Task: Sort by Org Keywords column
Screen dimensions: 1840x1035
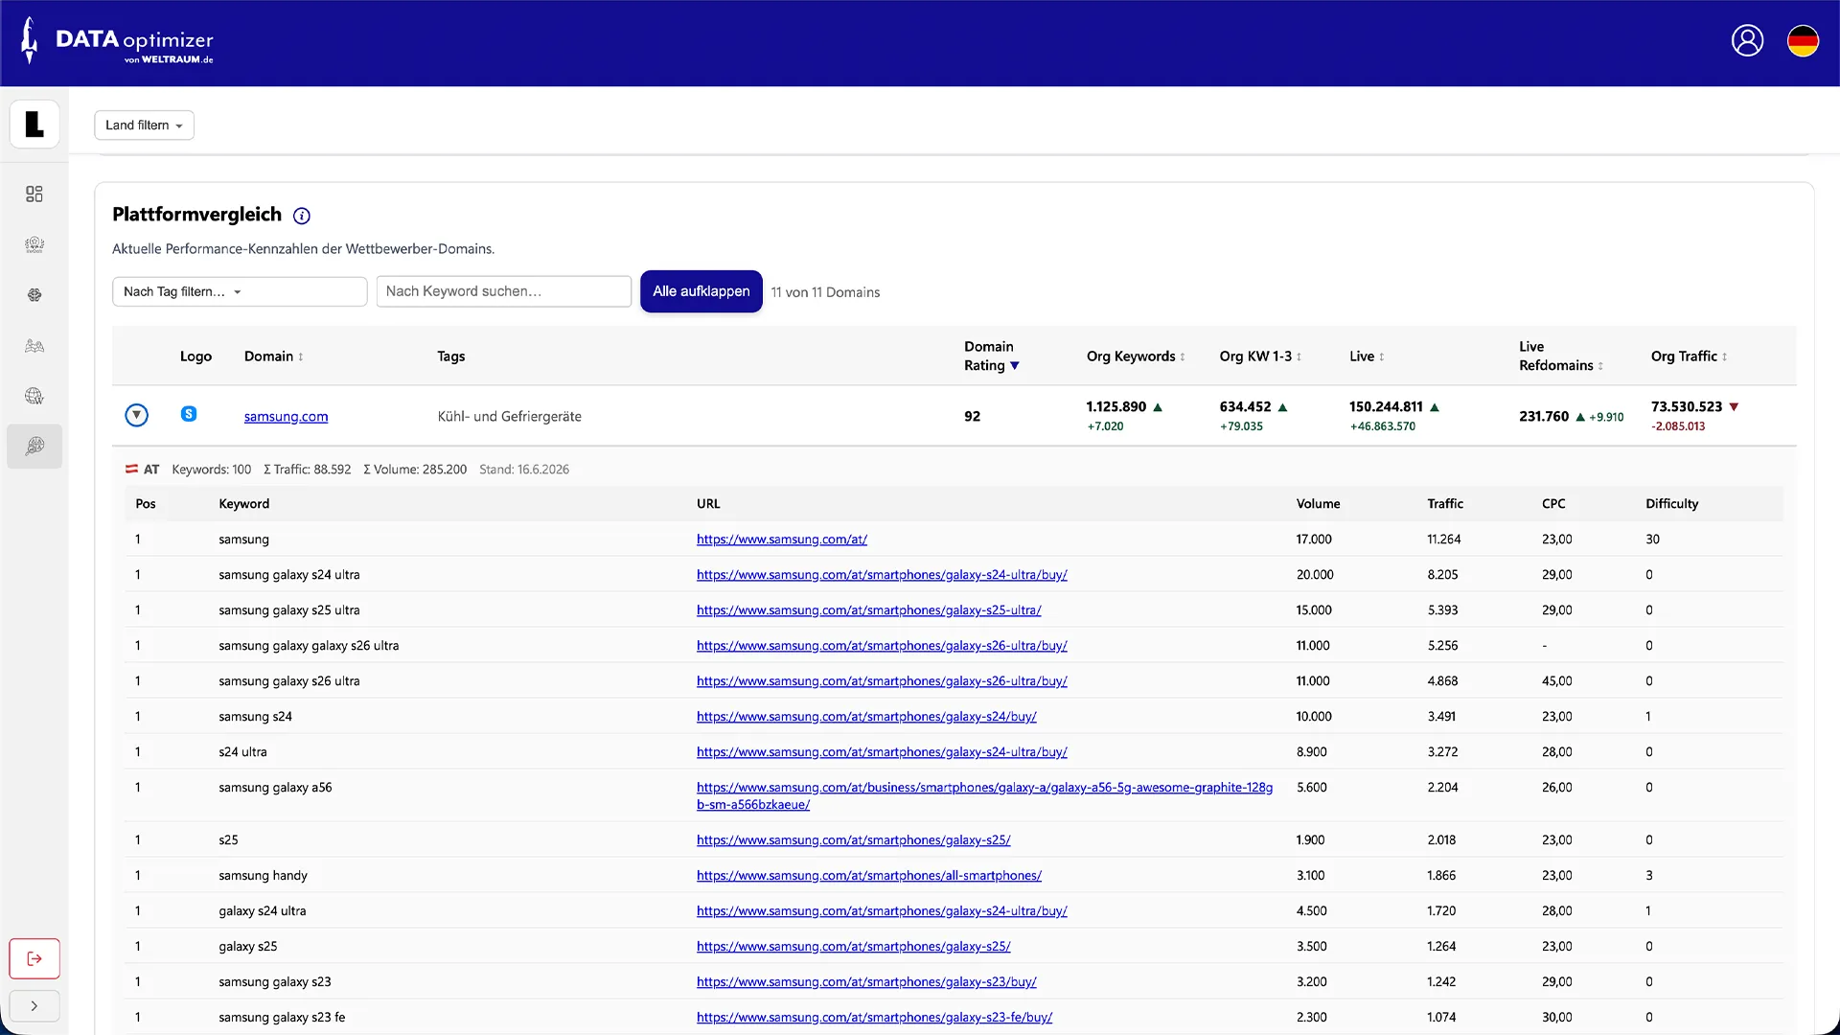Action: (1136, 356)
